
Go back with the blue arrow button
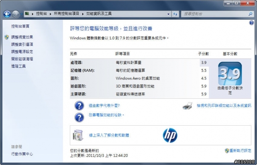(7, 14)
